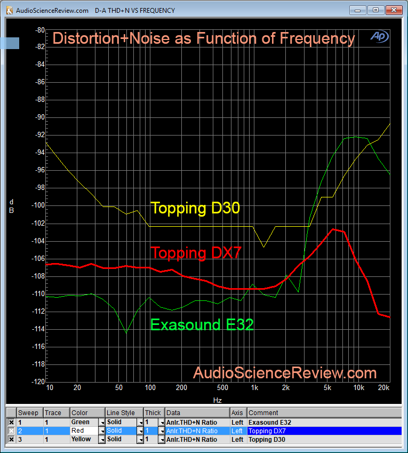The width and height of the screenshot is (408, 453).
Task: Click the graph title Distortion+Noise as Function of Frequency
Action: click(x=204, y=38)
